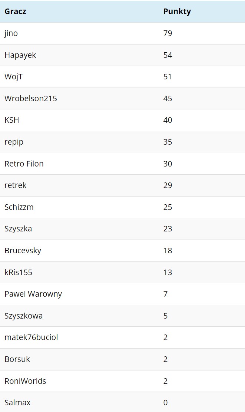Click on Retro Filon entry
Image resolution: width=245 pixels, height=412 pixels.
pyautogui.click(x=24, y=164)
